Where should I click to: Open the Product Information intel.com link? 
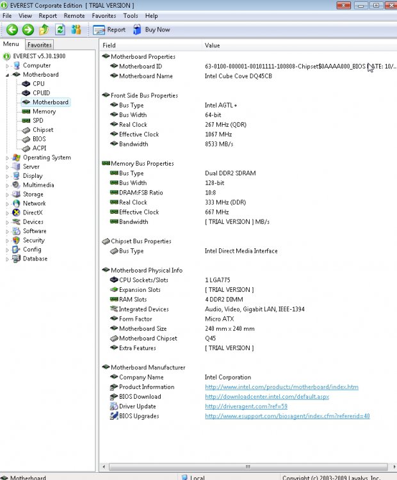pos(282,387)
